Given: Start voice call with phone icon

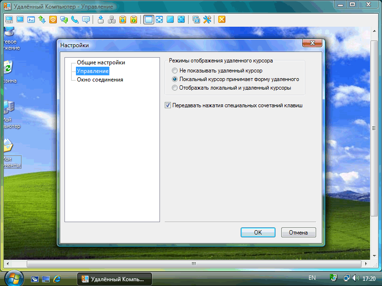Looking at the screenshot, I should [x=75, y=20].
